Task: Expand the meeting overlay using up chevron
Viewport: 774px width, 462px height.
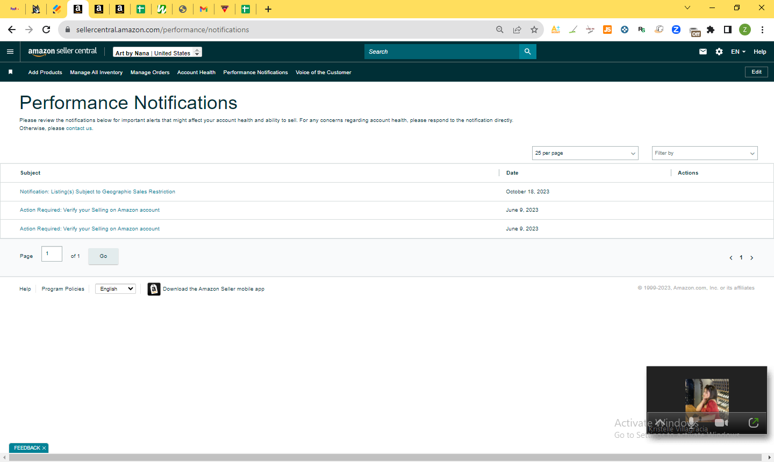Action: (660, 422)
